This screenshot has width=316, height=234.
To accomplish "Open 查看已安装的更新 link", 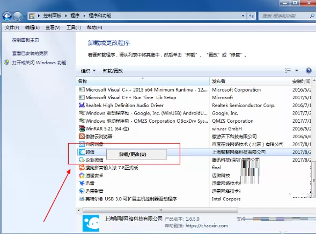I will (x=30, y=54).
